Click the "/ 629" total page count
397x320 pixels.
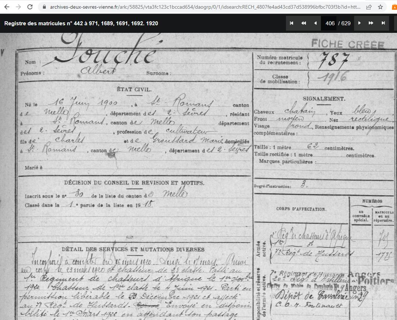[344, 23]
